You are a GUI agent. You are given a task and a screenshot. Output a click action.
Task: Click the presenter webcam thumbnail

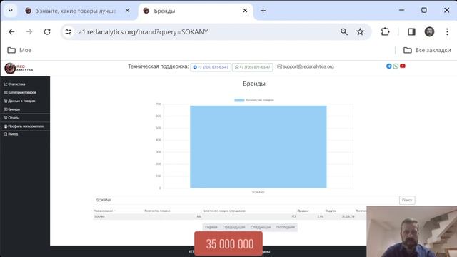click(412, 231)
